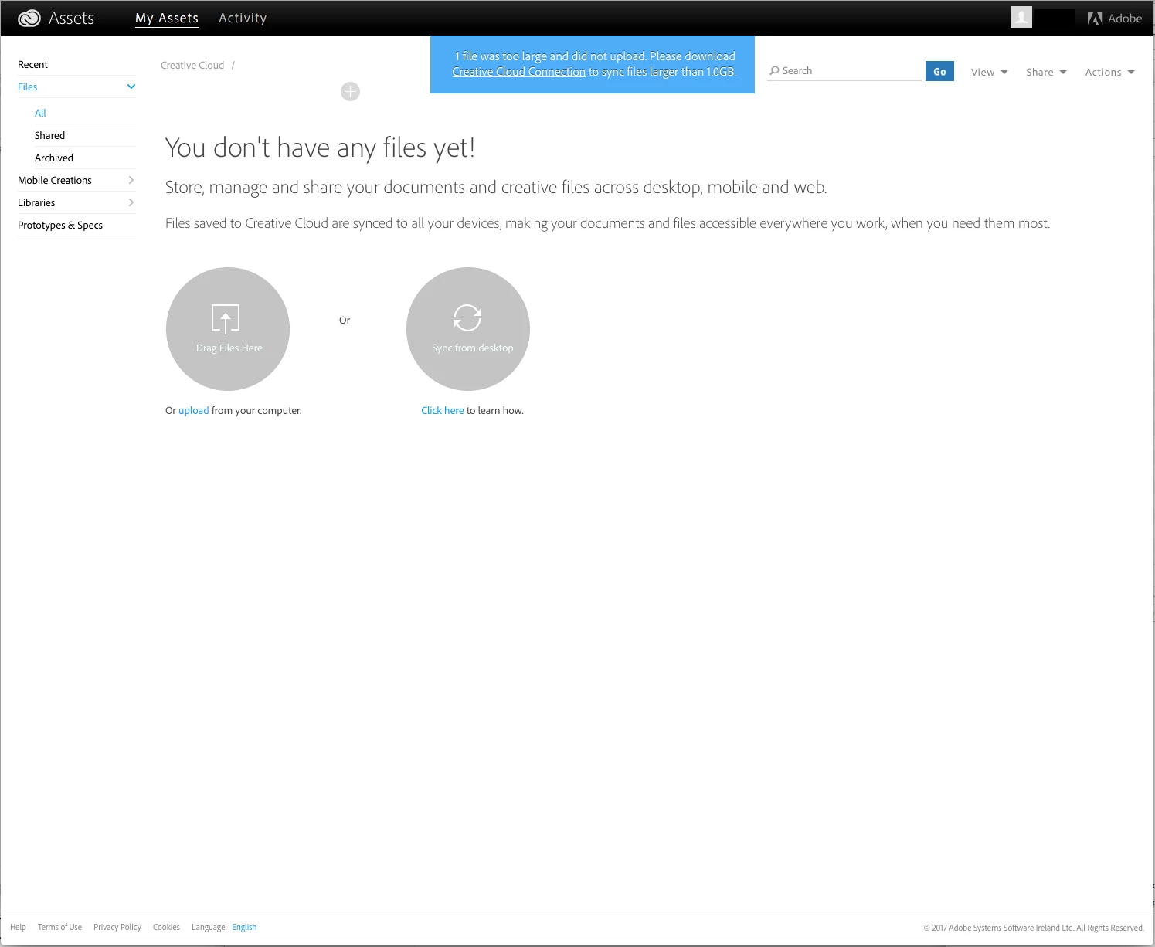The image size is (1155, 947).
Task: Click the plus add-folder icon
Action: click(350, 92)
